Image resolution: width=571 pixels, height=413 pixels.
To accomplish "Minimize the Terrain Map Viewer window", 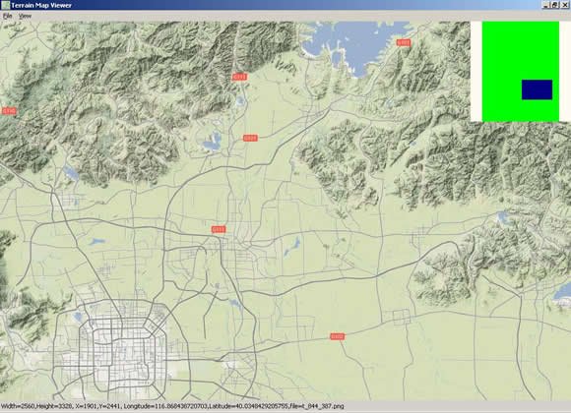I will tap(545, 5).
